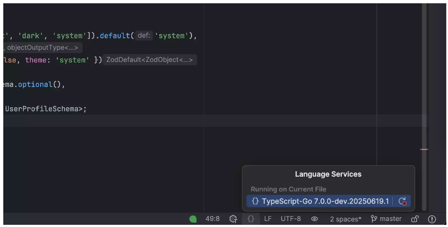Image resolution: width=448 pixels, height=227 pixels.
Task: Click the Language Services popup title
Action: (x=328, y=174)
